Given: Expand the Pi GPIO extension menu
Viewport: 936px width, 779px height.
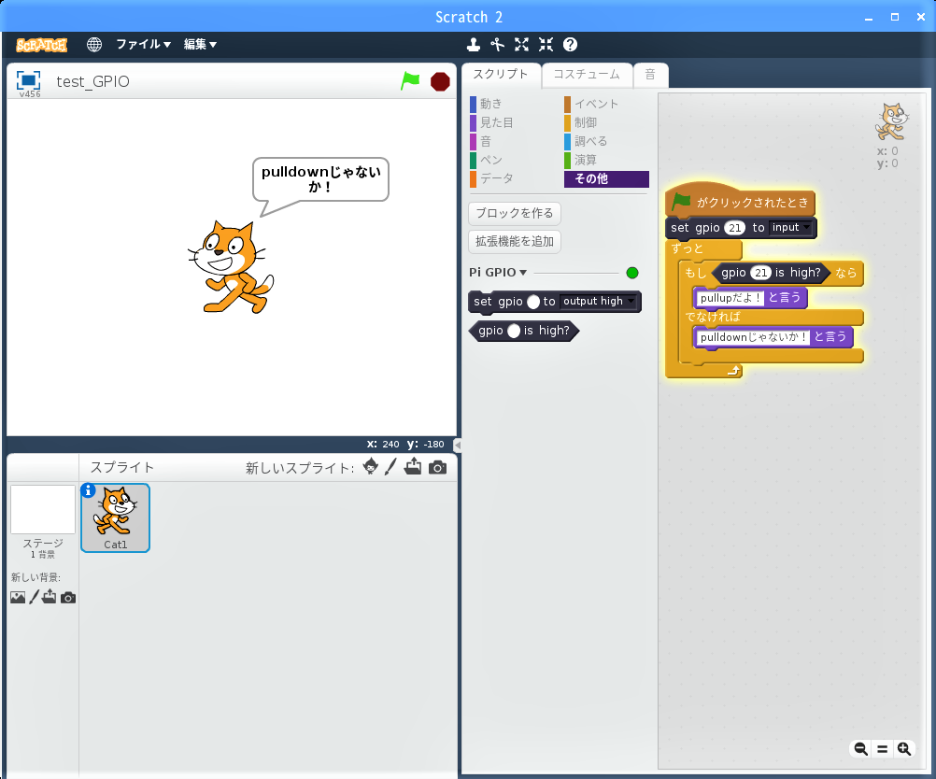Looking at the screenshot, I should [x=498, y=272].
